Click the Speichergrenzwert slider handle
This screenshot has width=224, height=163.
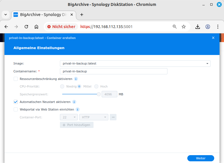point(99,94)
